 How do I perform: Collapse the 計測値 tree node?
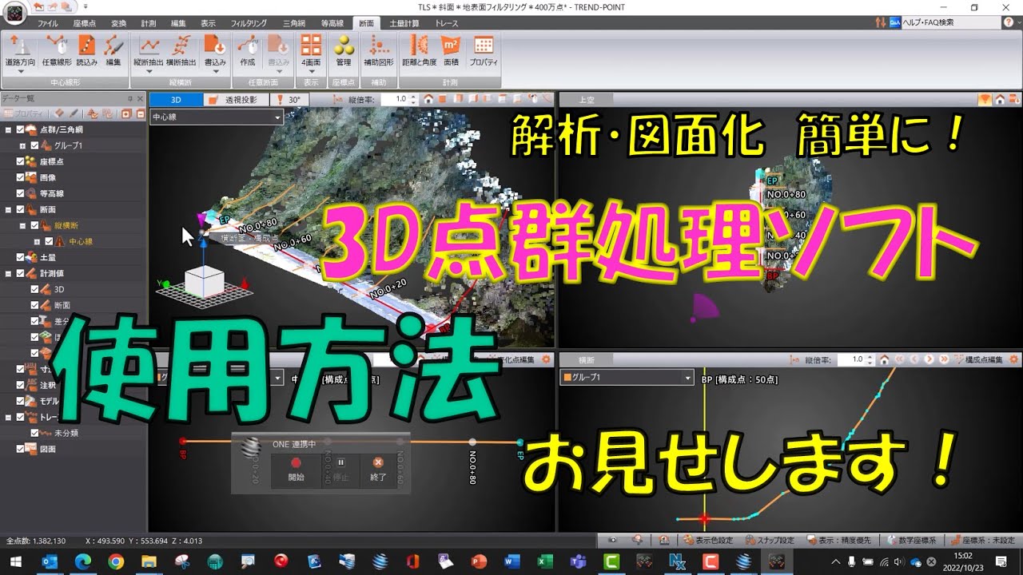[x=8, y=273]
